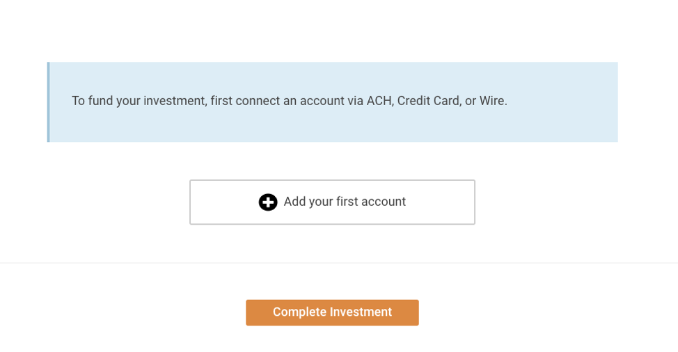
Task: Click the Complete Investment button
Action: (332, 312)
